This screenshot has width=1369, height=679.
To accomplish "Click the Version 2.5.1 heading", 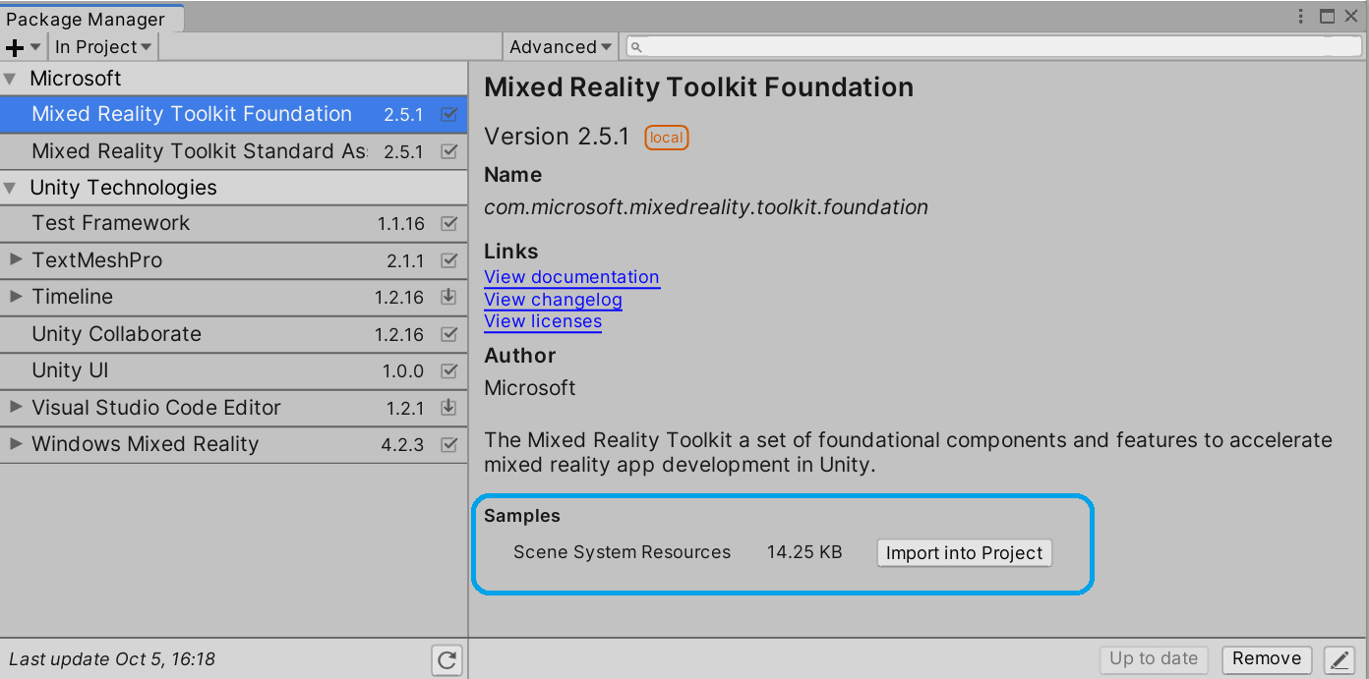I will [557, 137].
